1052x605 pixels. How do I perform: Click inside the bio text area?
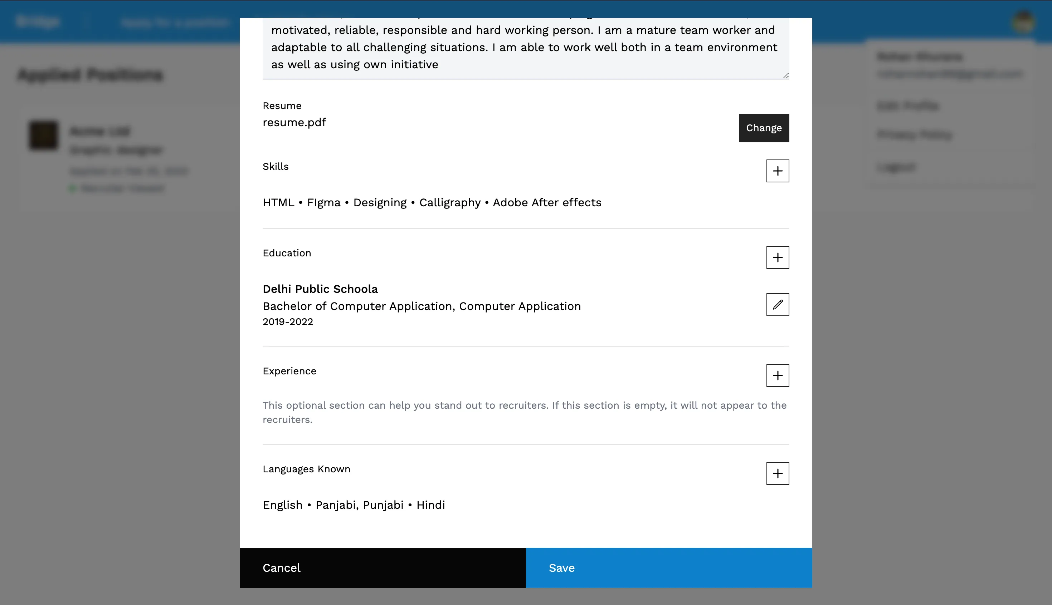[x=524, y=47]
